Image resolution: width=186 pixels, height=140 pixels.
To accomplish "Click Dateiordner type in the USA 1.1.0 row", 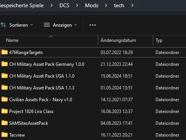I will (167, 76).
